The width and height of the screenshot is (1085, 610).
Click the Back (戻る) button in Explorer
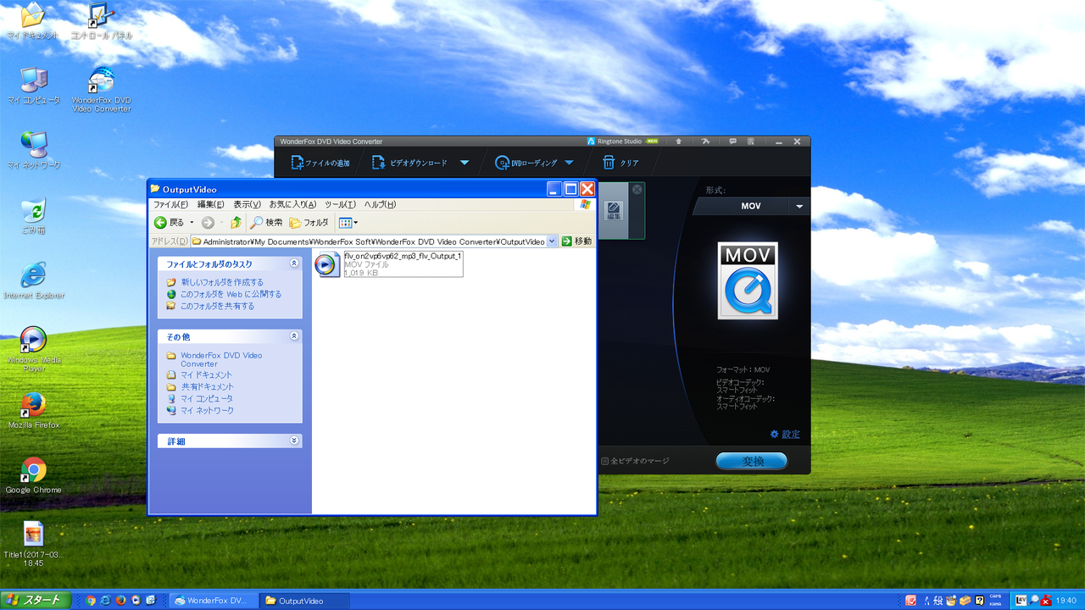point(169,223)
